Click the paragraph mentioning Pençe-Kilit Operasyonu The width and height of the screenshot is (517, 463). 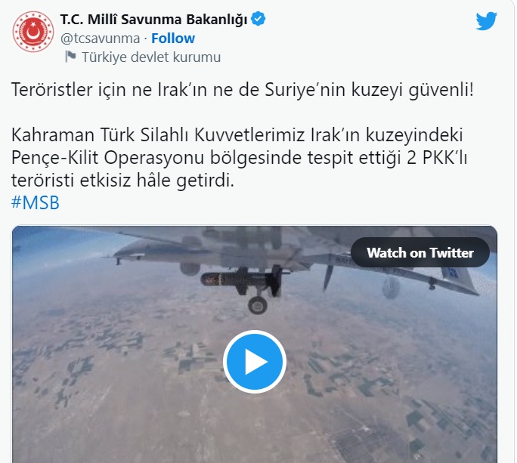click(239, 158)
